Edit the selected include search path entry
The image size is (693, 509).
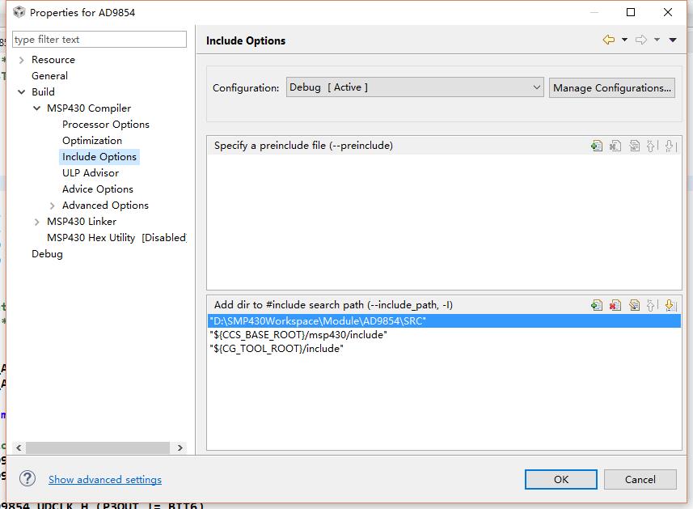634,305
